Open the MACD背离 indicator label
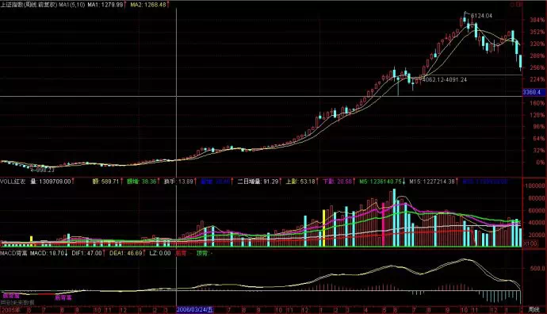The image size is (547, 314). 13,253
